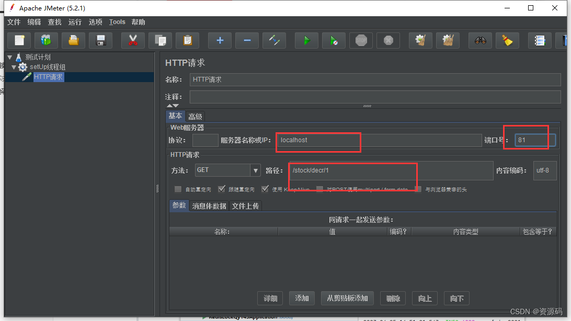Open the Templates toolbar icon
571x321 pixels.
[46, 40]
